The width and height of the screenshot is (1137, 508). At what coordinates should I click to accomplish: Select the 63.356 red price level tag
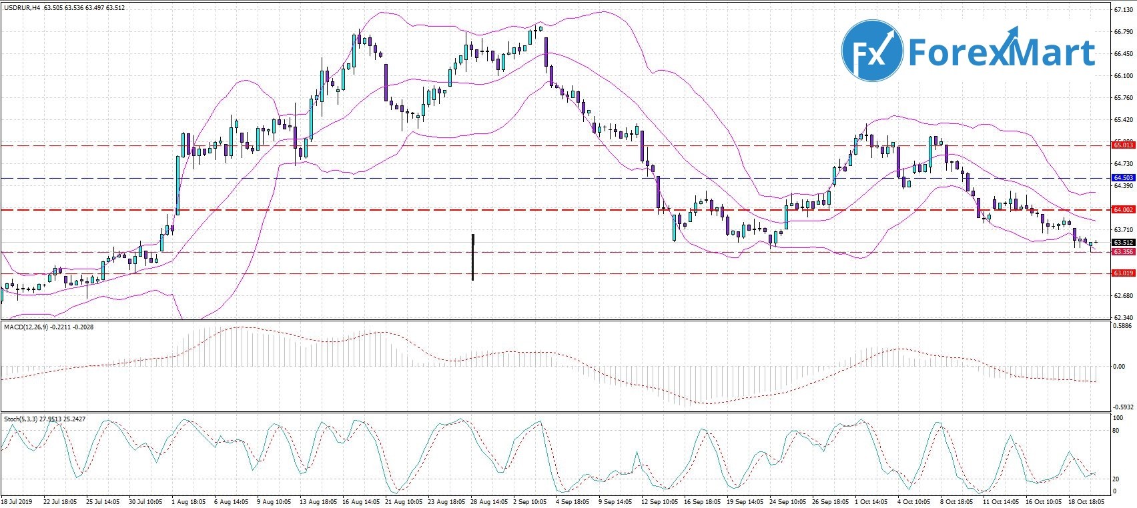1123,252
